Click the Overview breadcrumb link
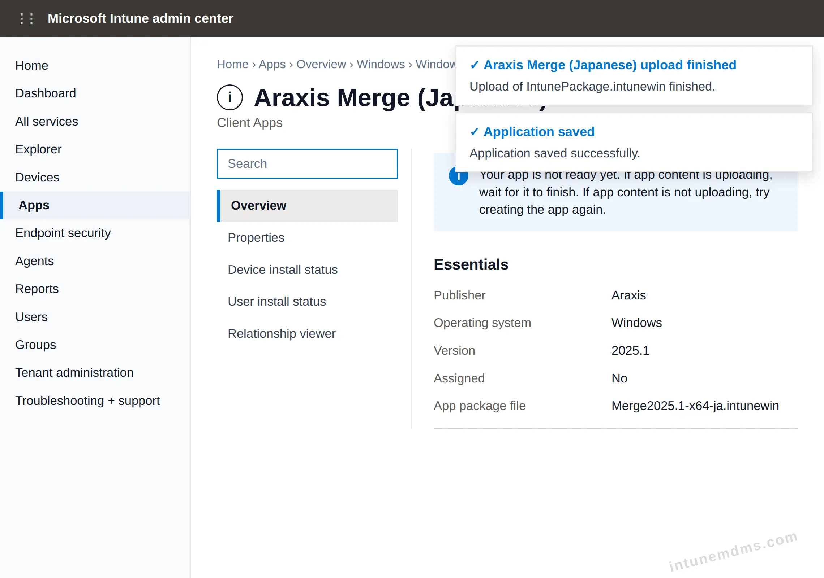The height and width of the screenshot is (578, 824). click(x=321, y=64)
